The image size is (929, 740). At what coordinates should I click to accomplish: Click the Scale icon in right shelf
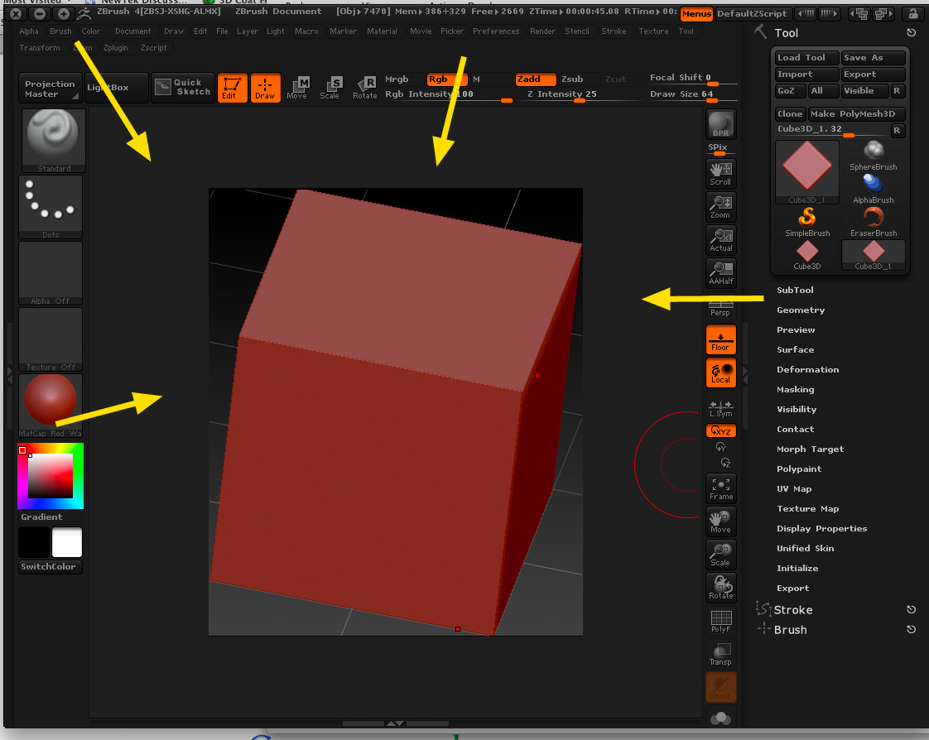721,555
